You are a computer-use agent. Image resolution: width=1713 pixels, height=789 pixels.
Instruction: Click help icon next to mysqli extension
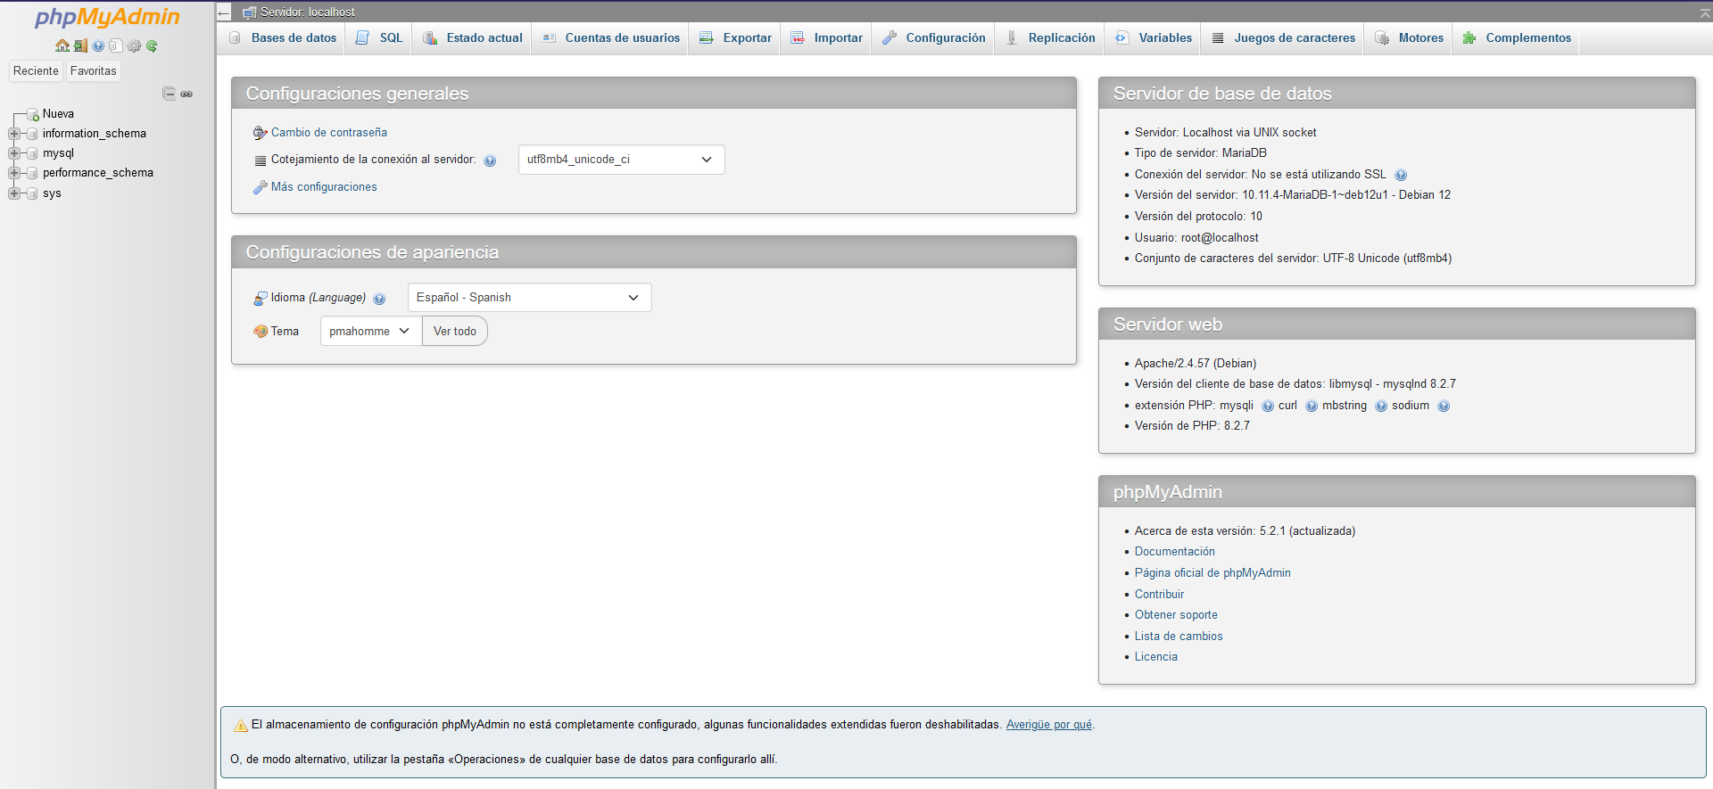[1268, 406]
